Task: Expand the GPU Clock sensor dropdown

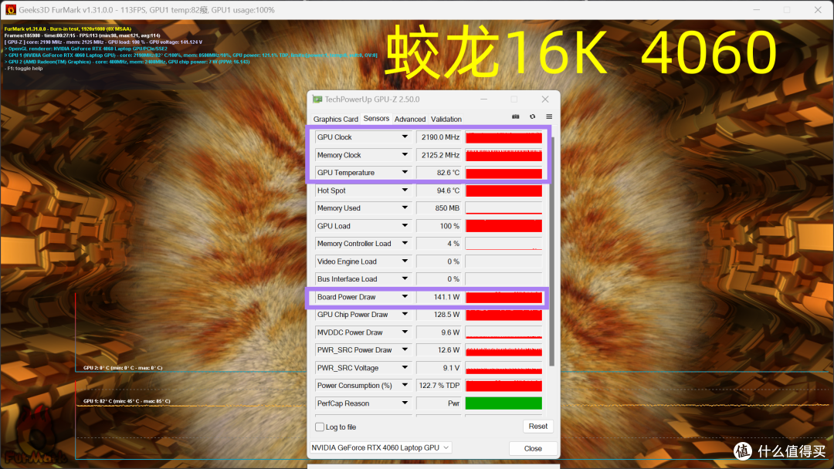Action: (x=405, y=137)
